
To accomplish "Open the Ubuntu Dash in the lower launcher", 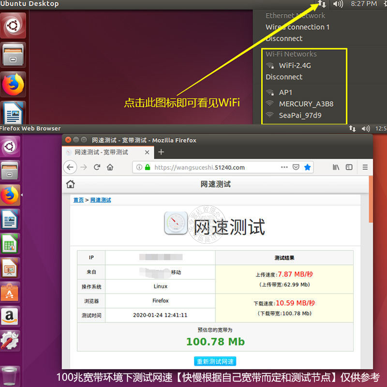I will pyautogui.click(x=10, y=147).
